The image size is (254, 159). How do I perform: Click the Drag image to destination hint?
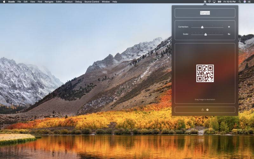(205, 100)
